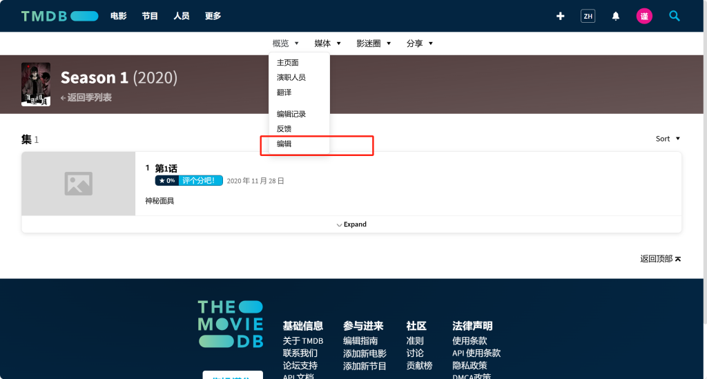Click The Movie DB footer logo
Viewport: 707px width, 379px height.
click(x=231, y=324)
